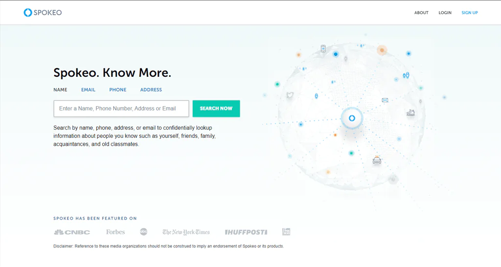501x267 pixels.
Task: Switch to the PHONE search tab
Action: tap(117, 90)
